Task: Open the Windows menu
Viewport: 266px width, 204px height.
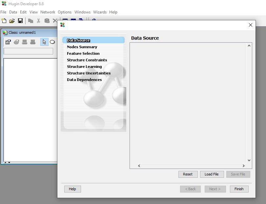Action: point(82,12)
